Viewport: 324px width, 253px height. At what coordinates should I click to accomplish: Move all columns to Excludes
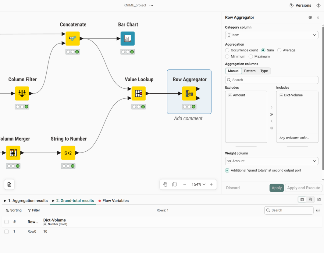tap(272, 128)
